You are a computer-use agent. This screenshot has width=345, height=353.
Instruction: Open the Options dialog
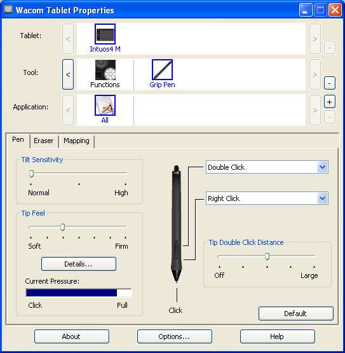point(175,336)
